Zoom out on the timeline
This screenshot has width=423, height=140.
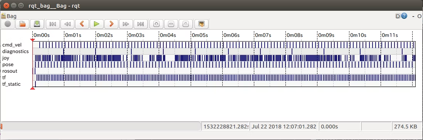coord(171,24)
